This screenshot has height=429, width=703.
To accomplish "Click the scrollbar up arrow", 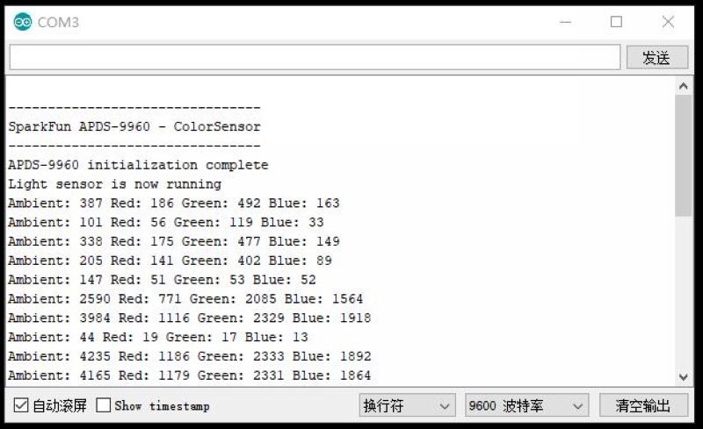I will 684,86.
